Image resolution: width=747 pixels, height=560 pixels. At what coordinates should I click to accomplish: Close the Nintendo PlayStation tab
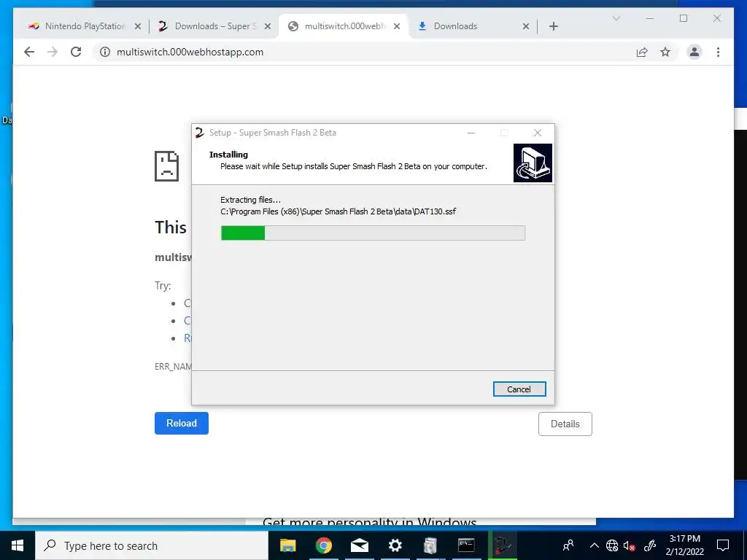[138, 26]
